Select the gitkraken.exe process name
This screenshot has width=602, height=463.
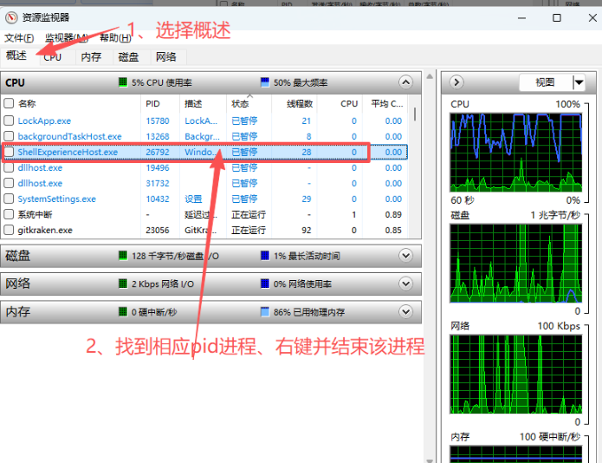pos(45,230)
